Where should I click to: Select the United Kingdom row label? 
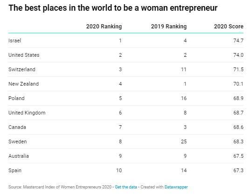coord(27,113)
